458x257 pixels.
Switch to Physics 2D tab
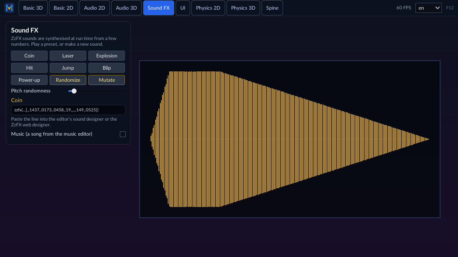208,8
